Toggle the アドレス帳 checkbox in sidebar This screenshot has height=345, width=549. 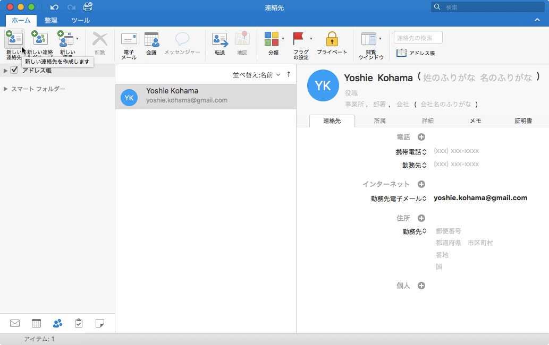(13, 70)
